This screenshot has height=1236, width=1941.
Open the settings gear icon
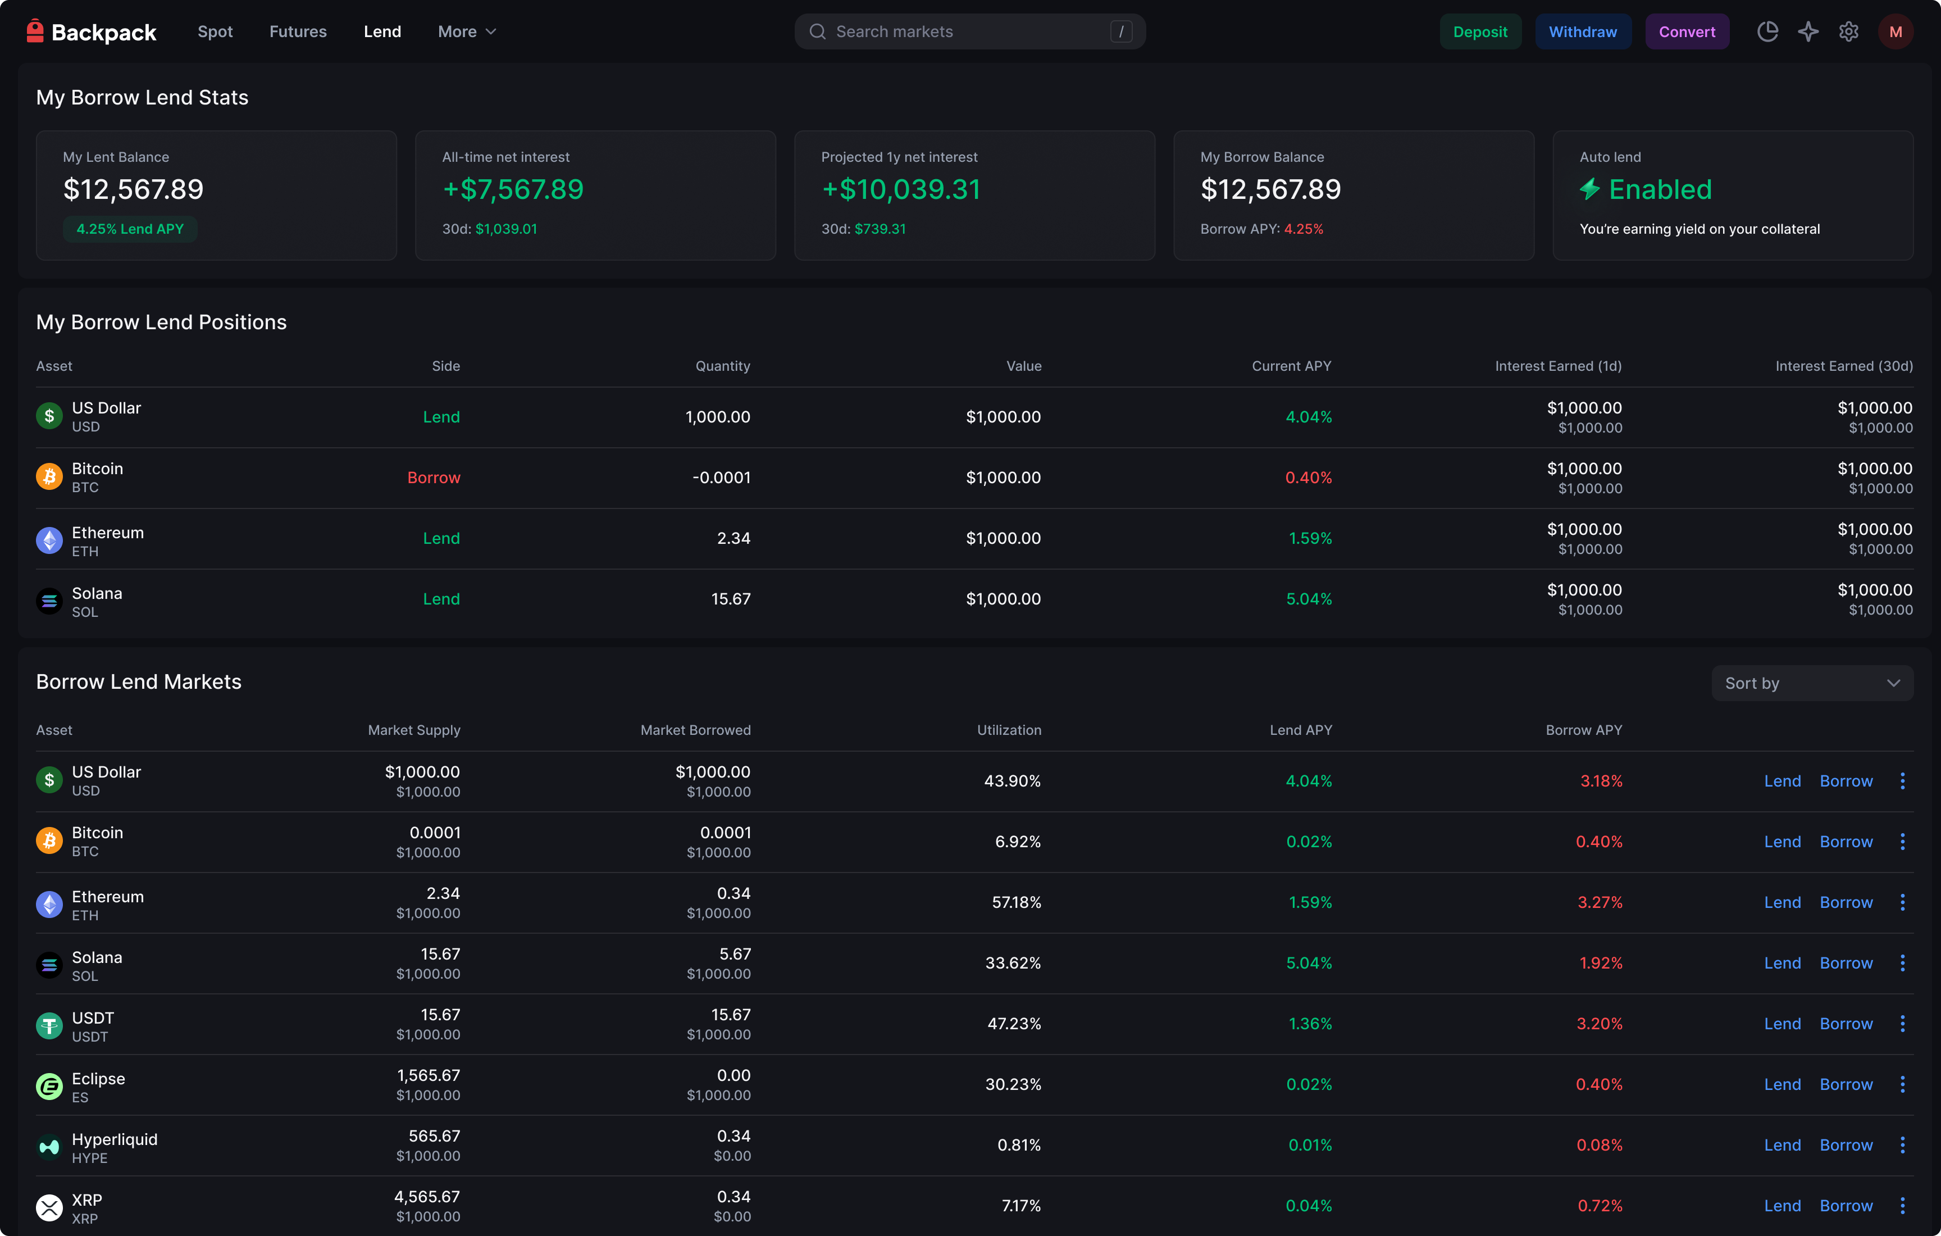click(x=1848, y=31)
